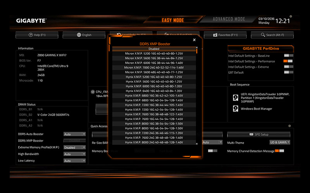Select Hynix X.M.P. 6000 16G 40-40-40-80-1.35V

[x=154, y=86]
